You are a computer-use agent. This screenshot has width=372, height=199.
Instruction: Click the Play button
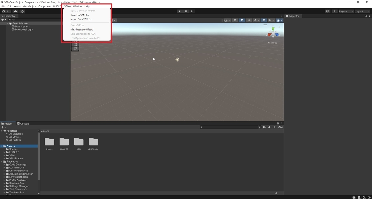click(x=180, y=11)
